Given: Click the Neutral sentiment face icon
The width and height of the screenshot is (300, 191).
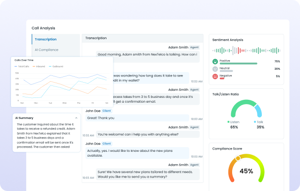Looking at the screenshot, I should (215, 69).
